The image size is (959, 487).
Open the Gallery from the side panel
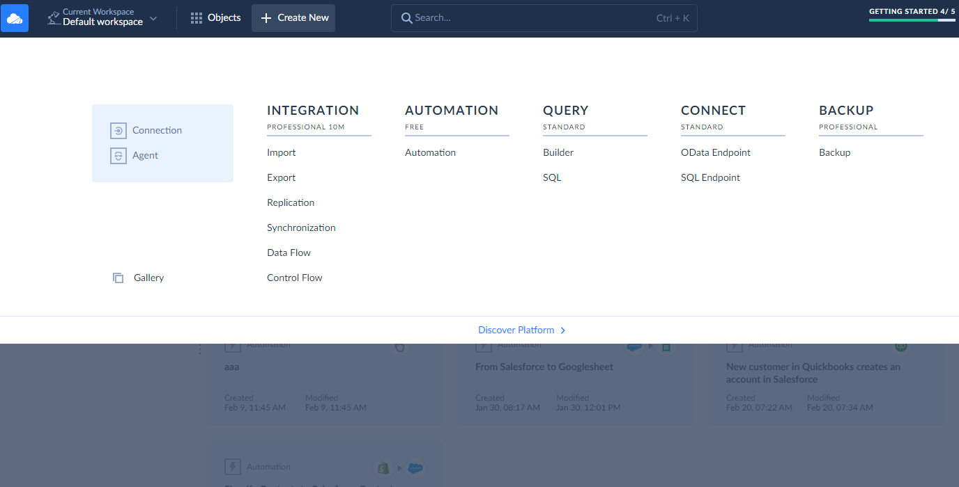[x=137, y=278]
